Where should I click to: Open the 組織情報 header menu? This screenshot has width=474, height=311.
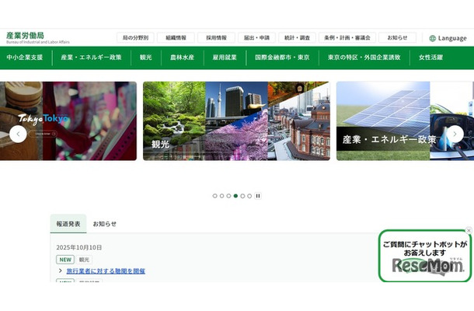point(176,37)
